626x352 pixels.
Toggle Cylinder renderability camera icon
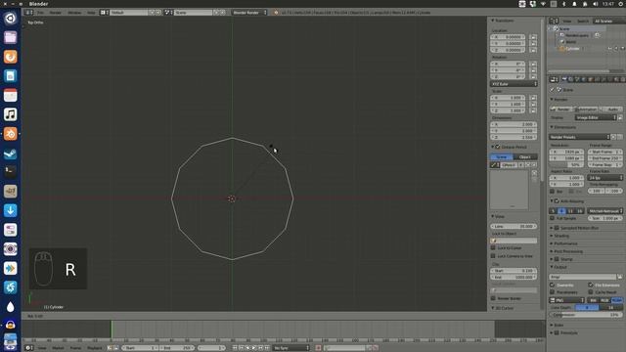(622, 48)
